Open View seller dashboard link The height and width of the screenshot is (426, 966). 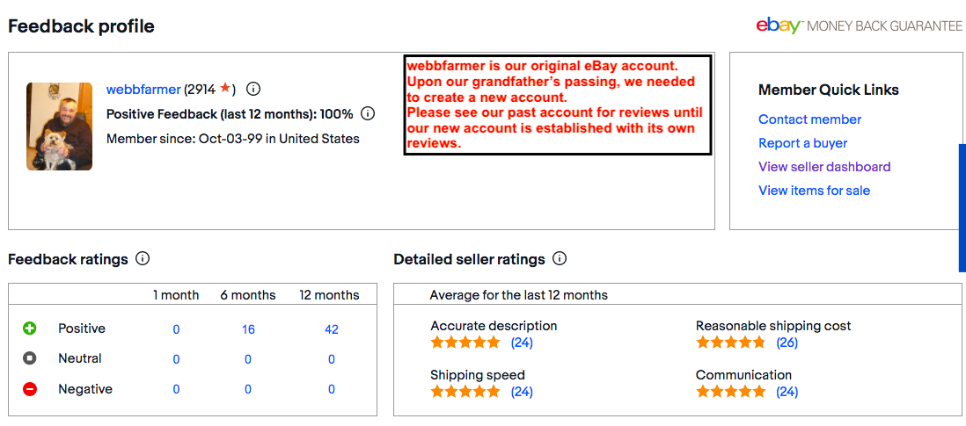pos(824,167)
